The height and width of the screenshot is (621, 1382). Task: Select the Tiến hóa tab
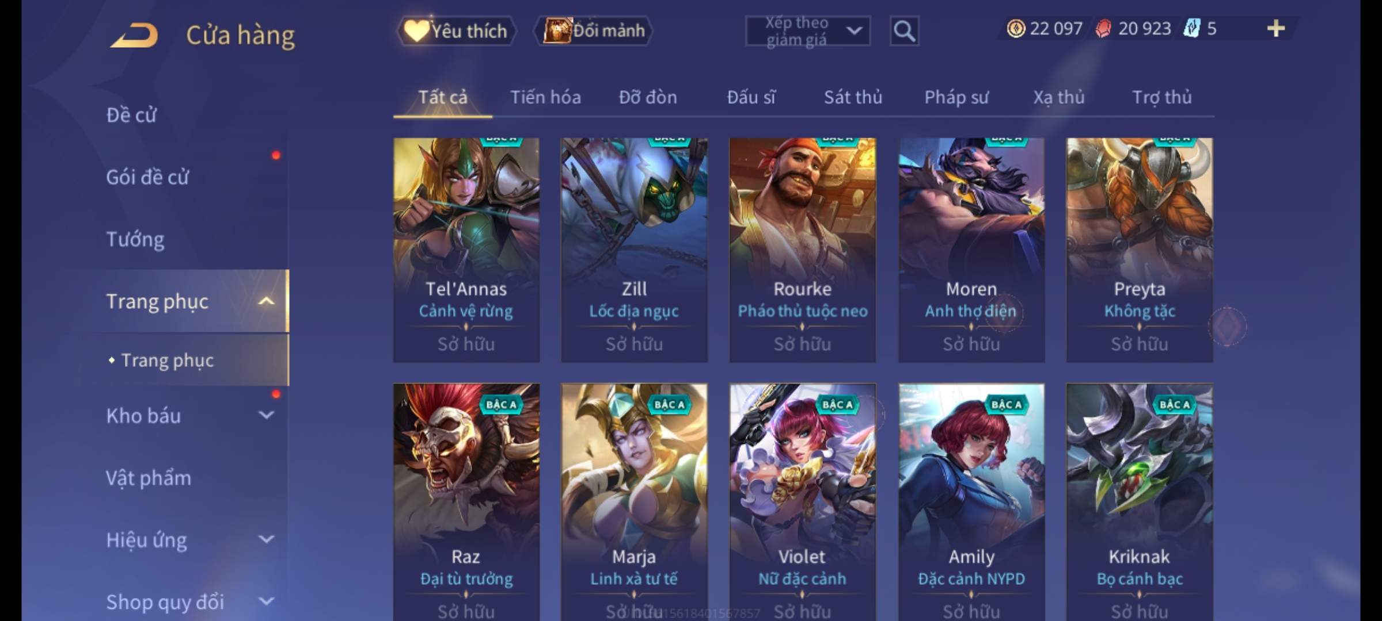(x=545, y=97)
